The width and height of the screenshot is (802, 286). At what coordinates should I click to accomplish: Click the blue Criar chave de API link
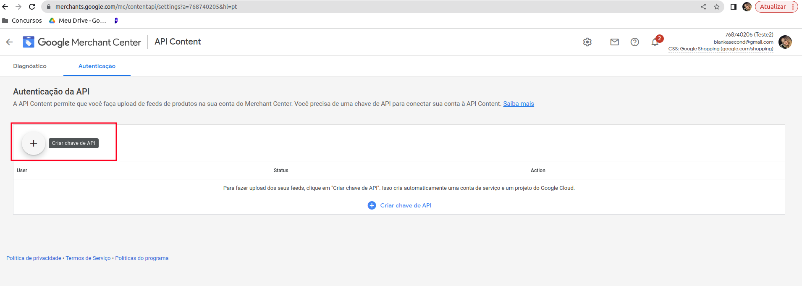pos(400,205)
